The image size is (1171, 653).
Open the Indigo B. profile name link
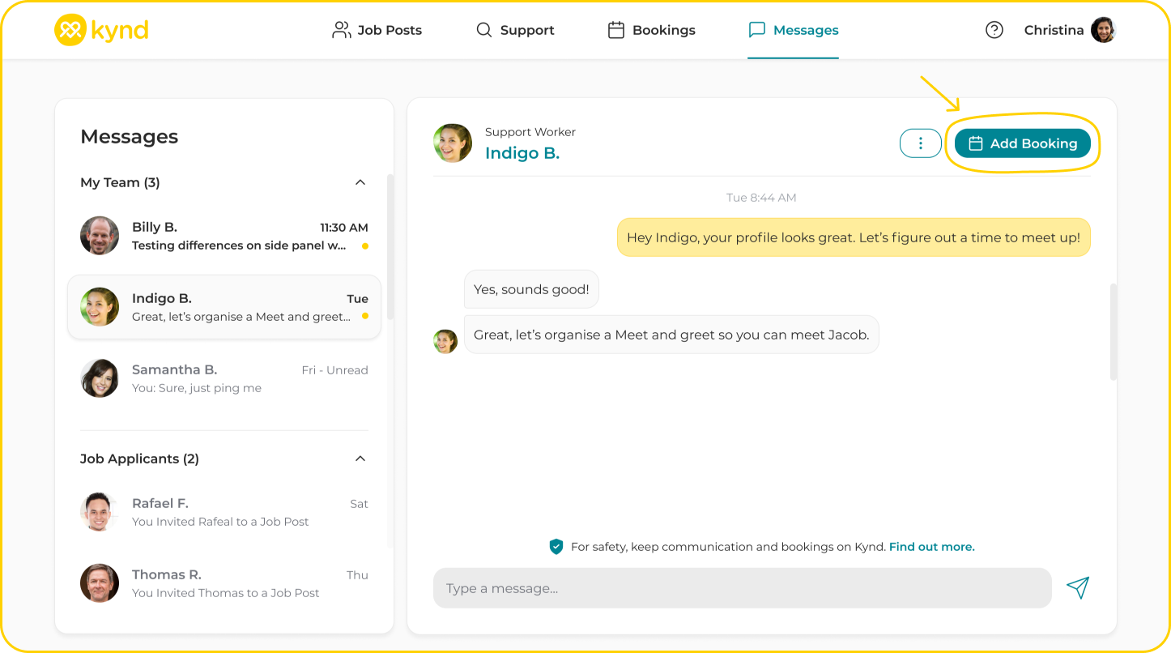(x=522, y=153)
